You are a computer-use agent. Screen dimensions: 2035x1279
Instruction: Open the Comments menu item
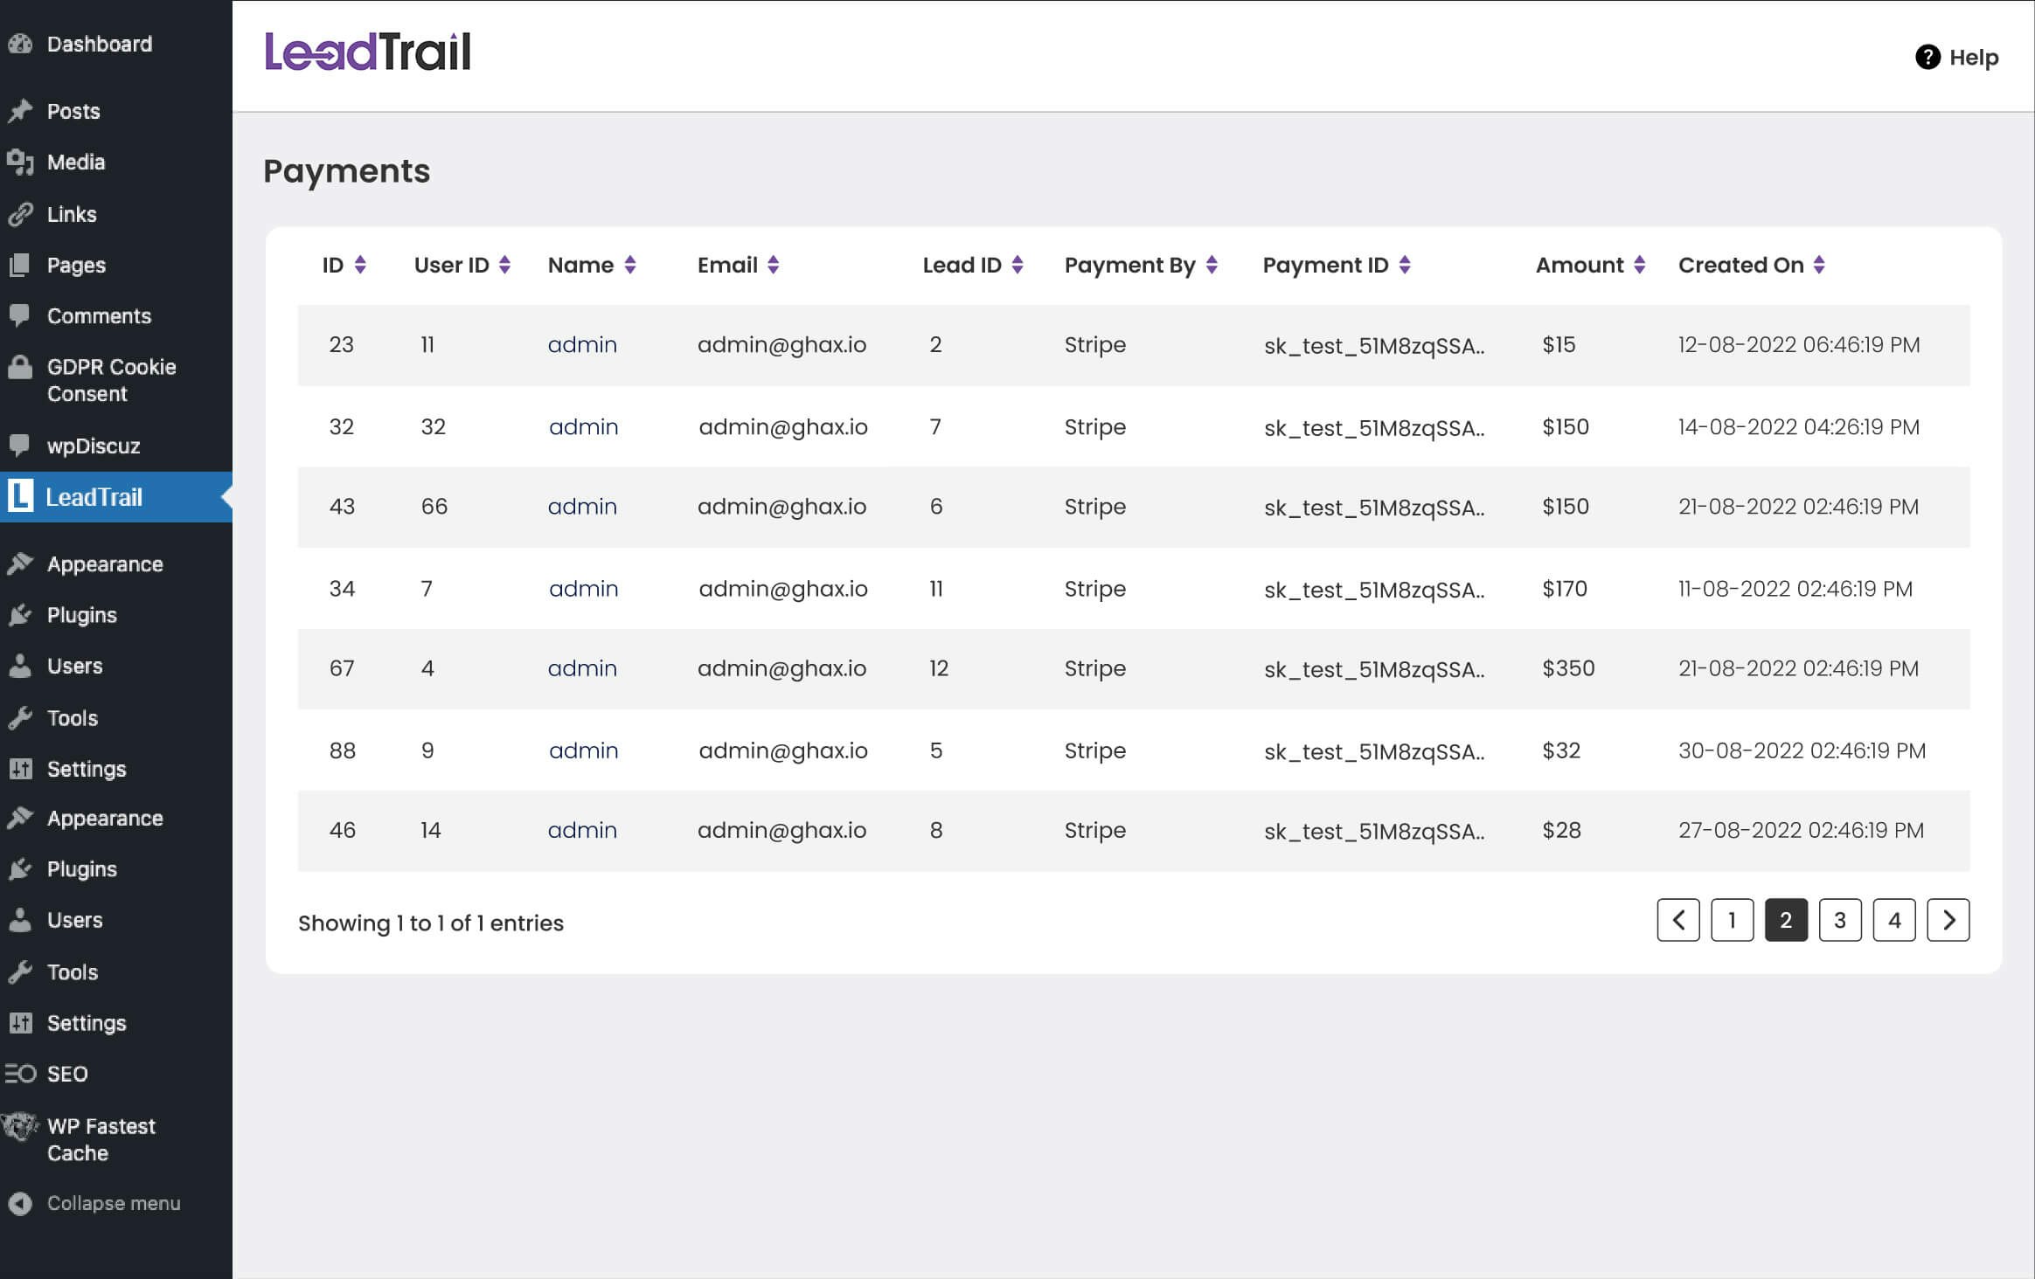(99, 315)
